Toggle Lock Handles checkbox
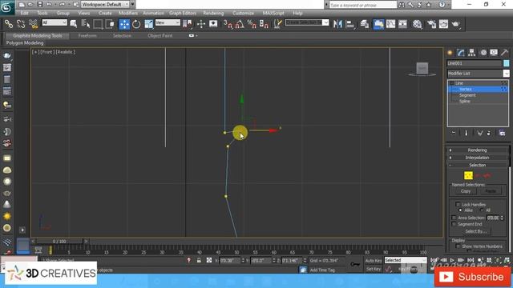513x288 pixels. pyautogui.click(x=458, y=205)
